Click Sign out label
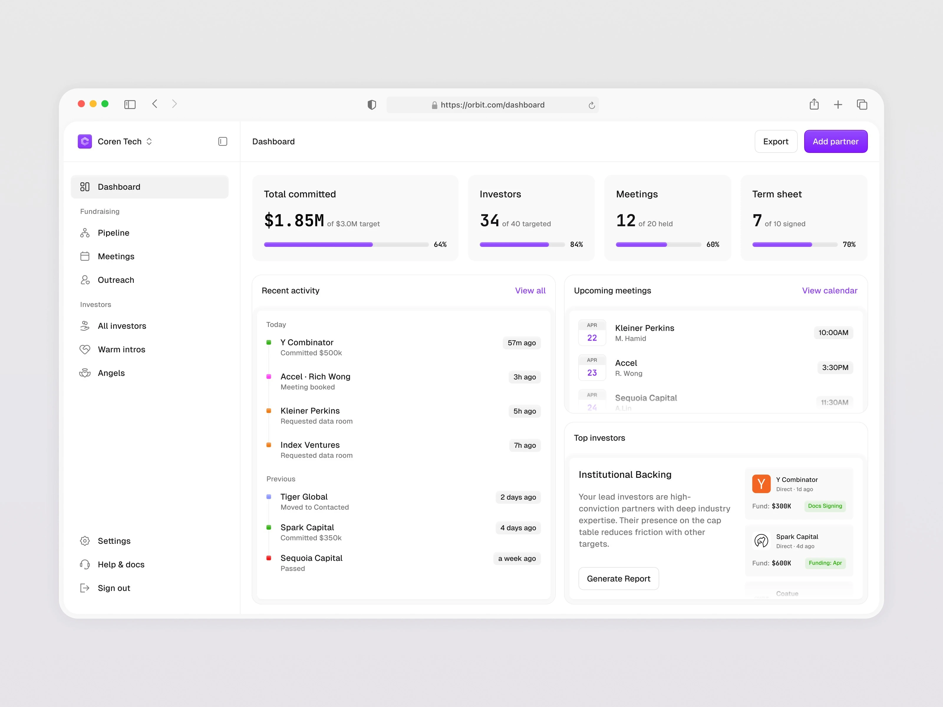The image size is (943, 707). coord(114,588)
